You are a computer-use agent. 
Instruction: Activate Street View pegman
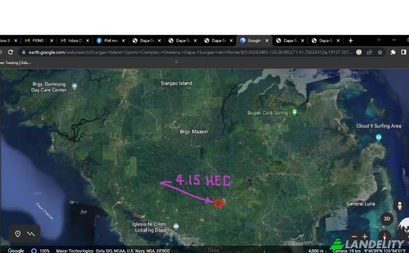point(399,205)
